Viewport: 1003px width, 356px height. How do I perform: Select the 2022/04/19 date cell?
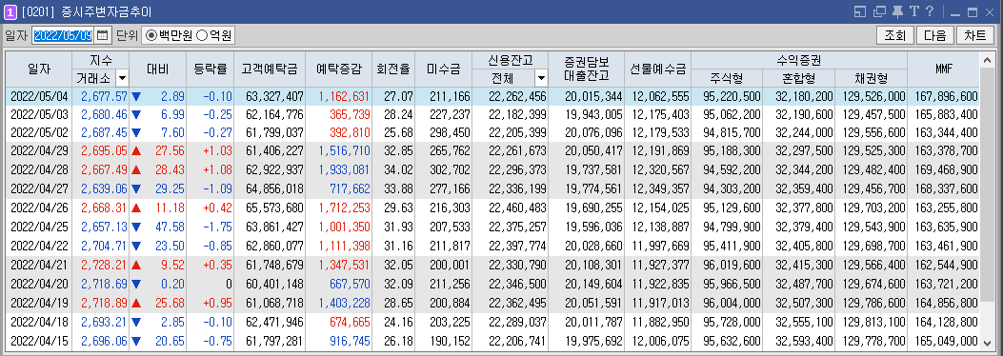(x=39, y=302)
